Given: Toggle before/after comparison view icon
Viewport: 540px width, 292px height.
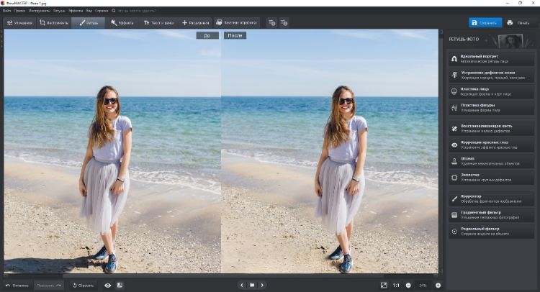Looking at the screenshot, I should click(120, 286).
